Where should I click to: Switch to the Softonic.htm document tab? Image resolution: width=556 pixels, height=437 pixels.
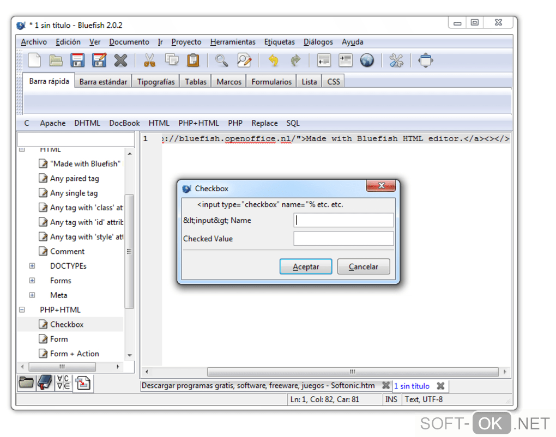(258, 386)
